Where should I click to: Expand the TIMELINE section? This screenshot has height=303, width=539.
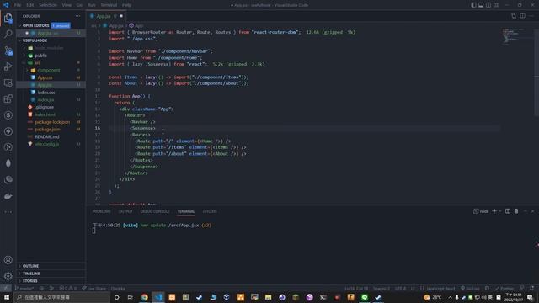pos(31,274)
